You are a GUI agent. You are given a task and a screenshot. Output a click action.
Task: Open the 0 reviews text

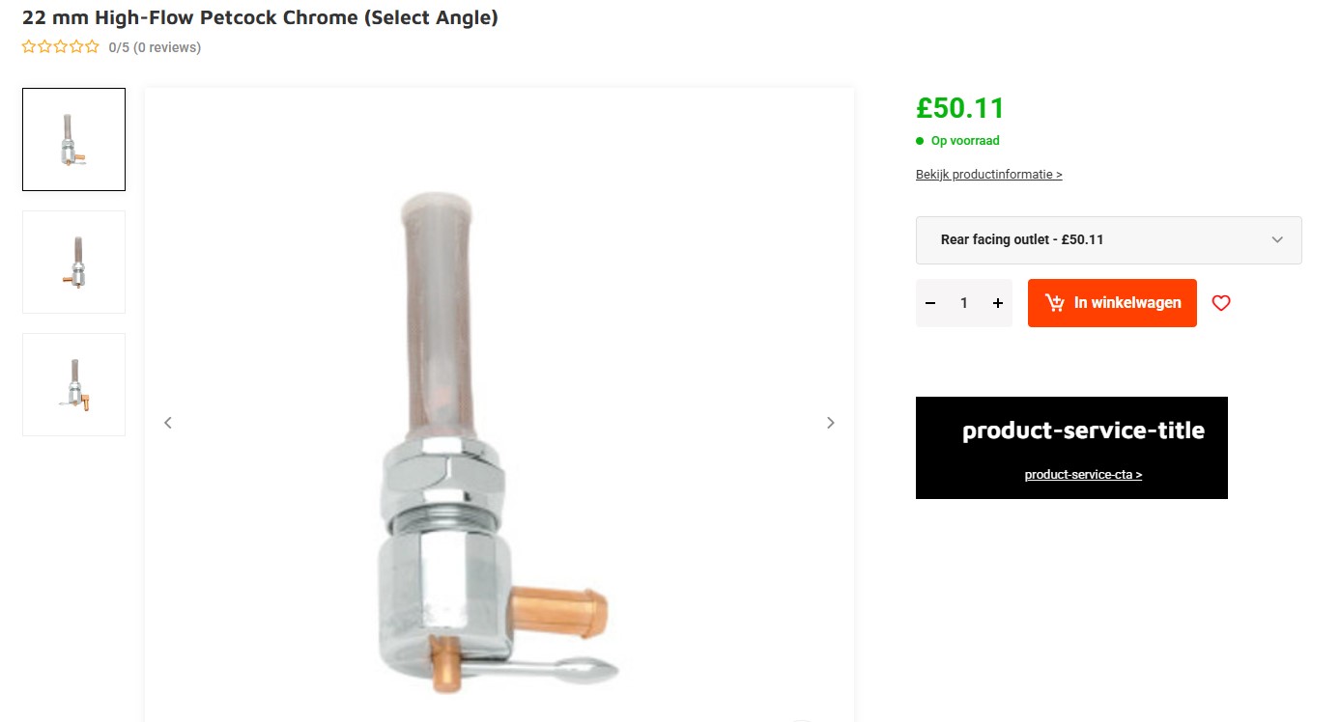coord(166,47)
